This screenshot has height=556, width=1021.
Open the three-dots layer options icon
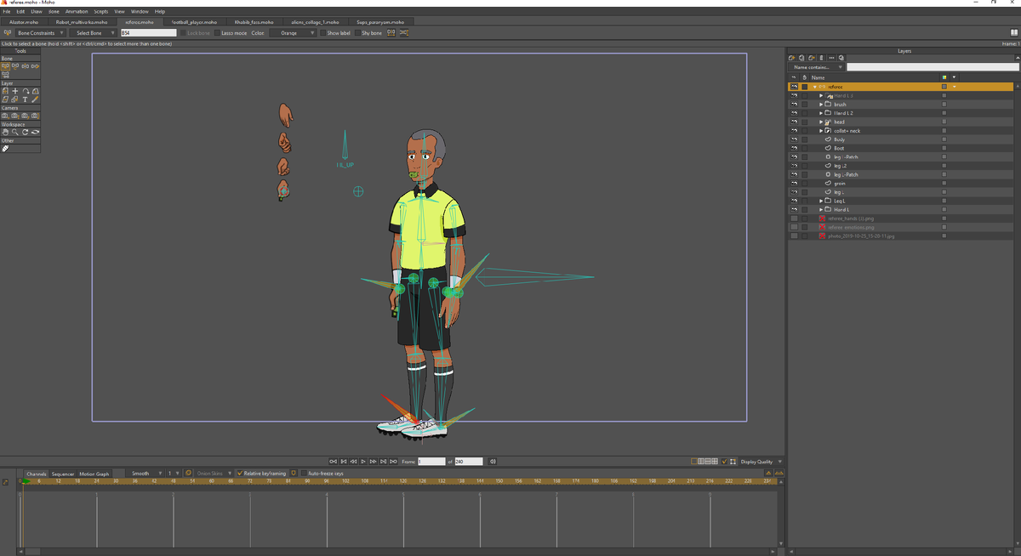tap(831, 58)
